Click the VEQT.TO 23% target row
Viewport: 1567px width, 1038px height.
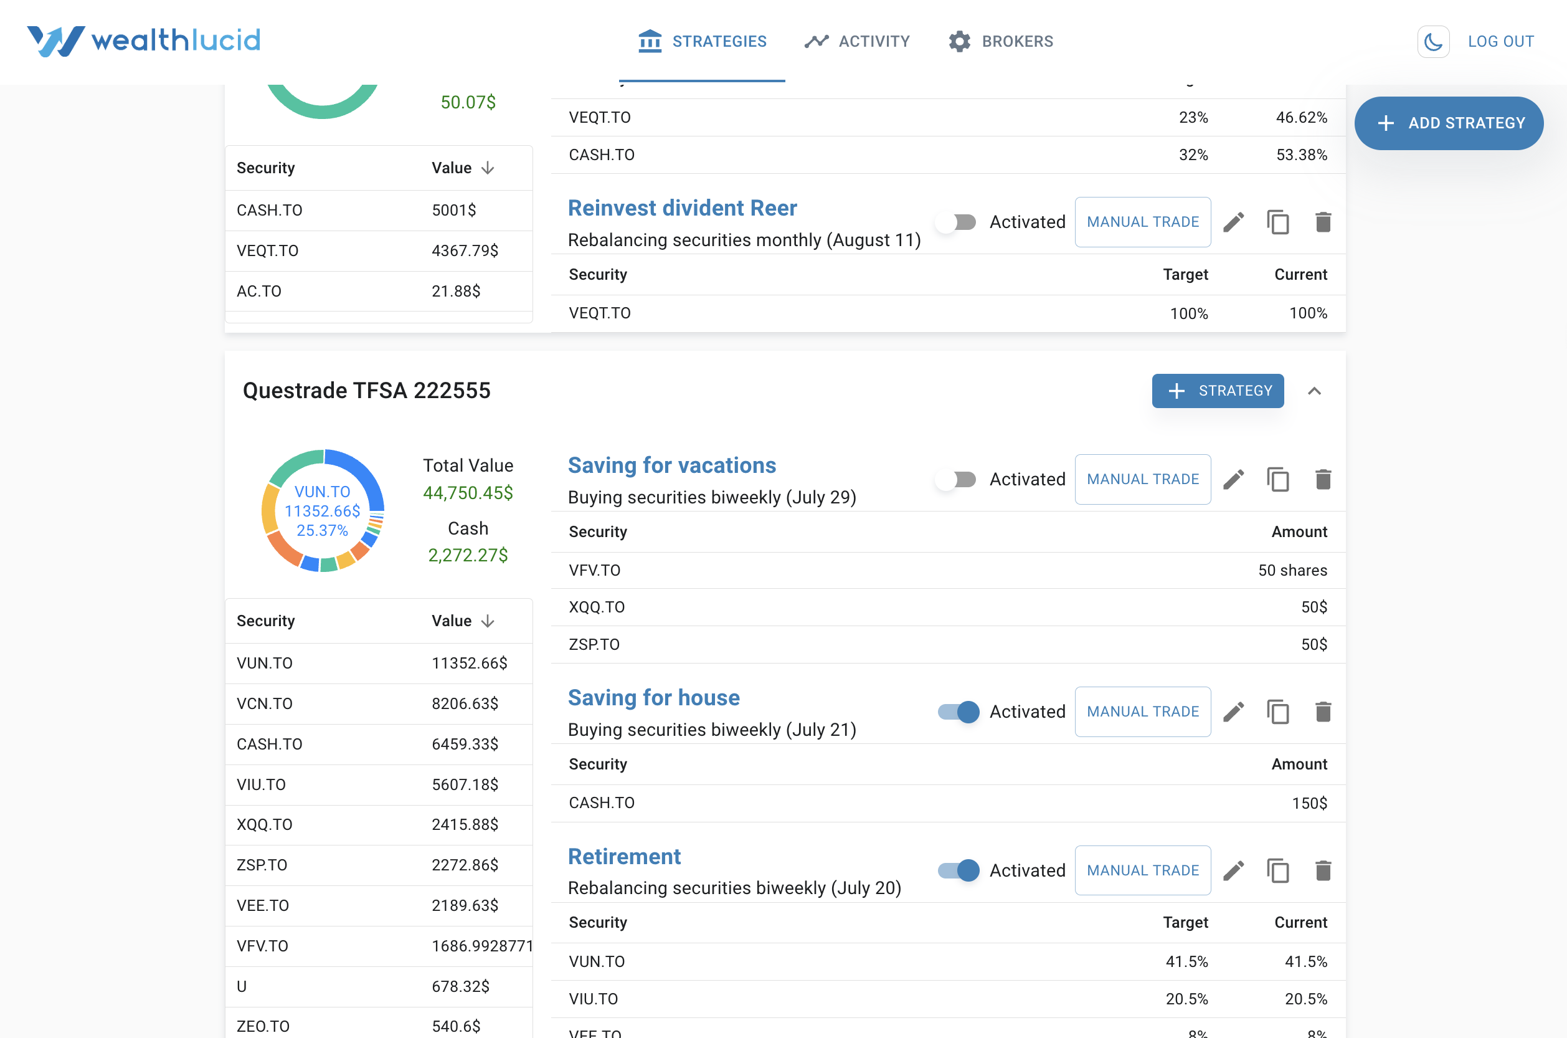tap(949, 118)
